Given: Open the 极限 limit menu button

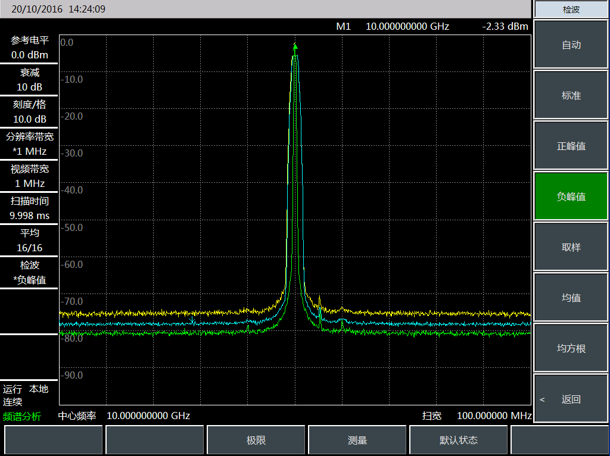Looking at the screenshot, I should click(x=256, y=441).
